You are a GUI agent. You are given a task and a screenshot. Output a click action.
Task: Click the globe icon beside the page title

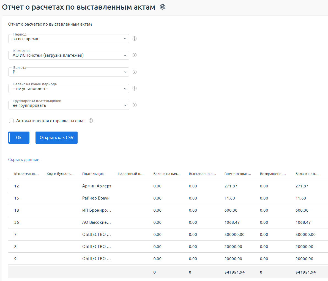click(163, 7)
